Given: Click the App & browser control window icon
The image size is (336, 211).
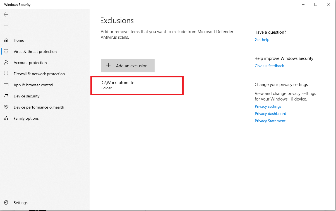Looking at the screenshot, I should 6,85.
